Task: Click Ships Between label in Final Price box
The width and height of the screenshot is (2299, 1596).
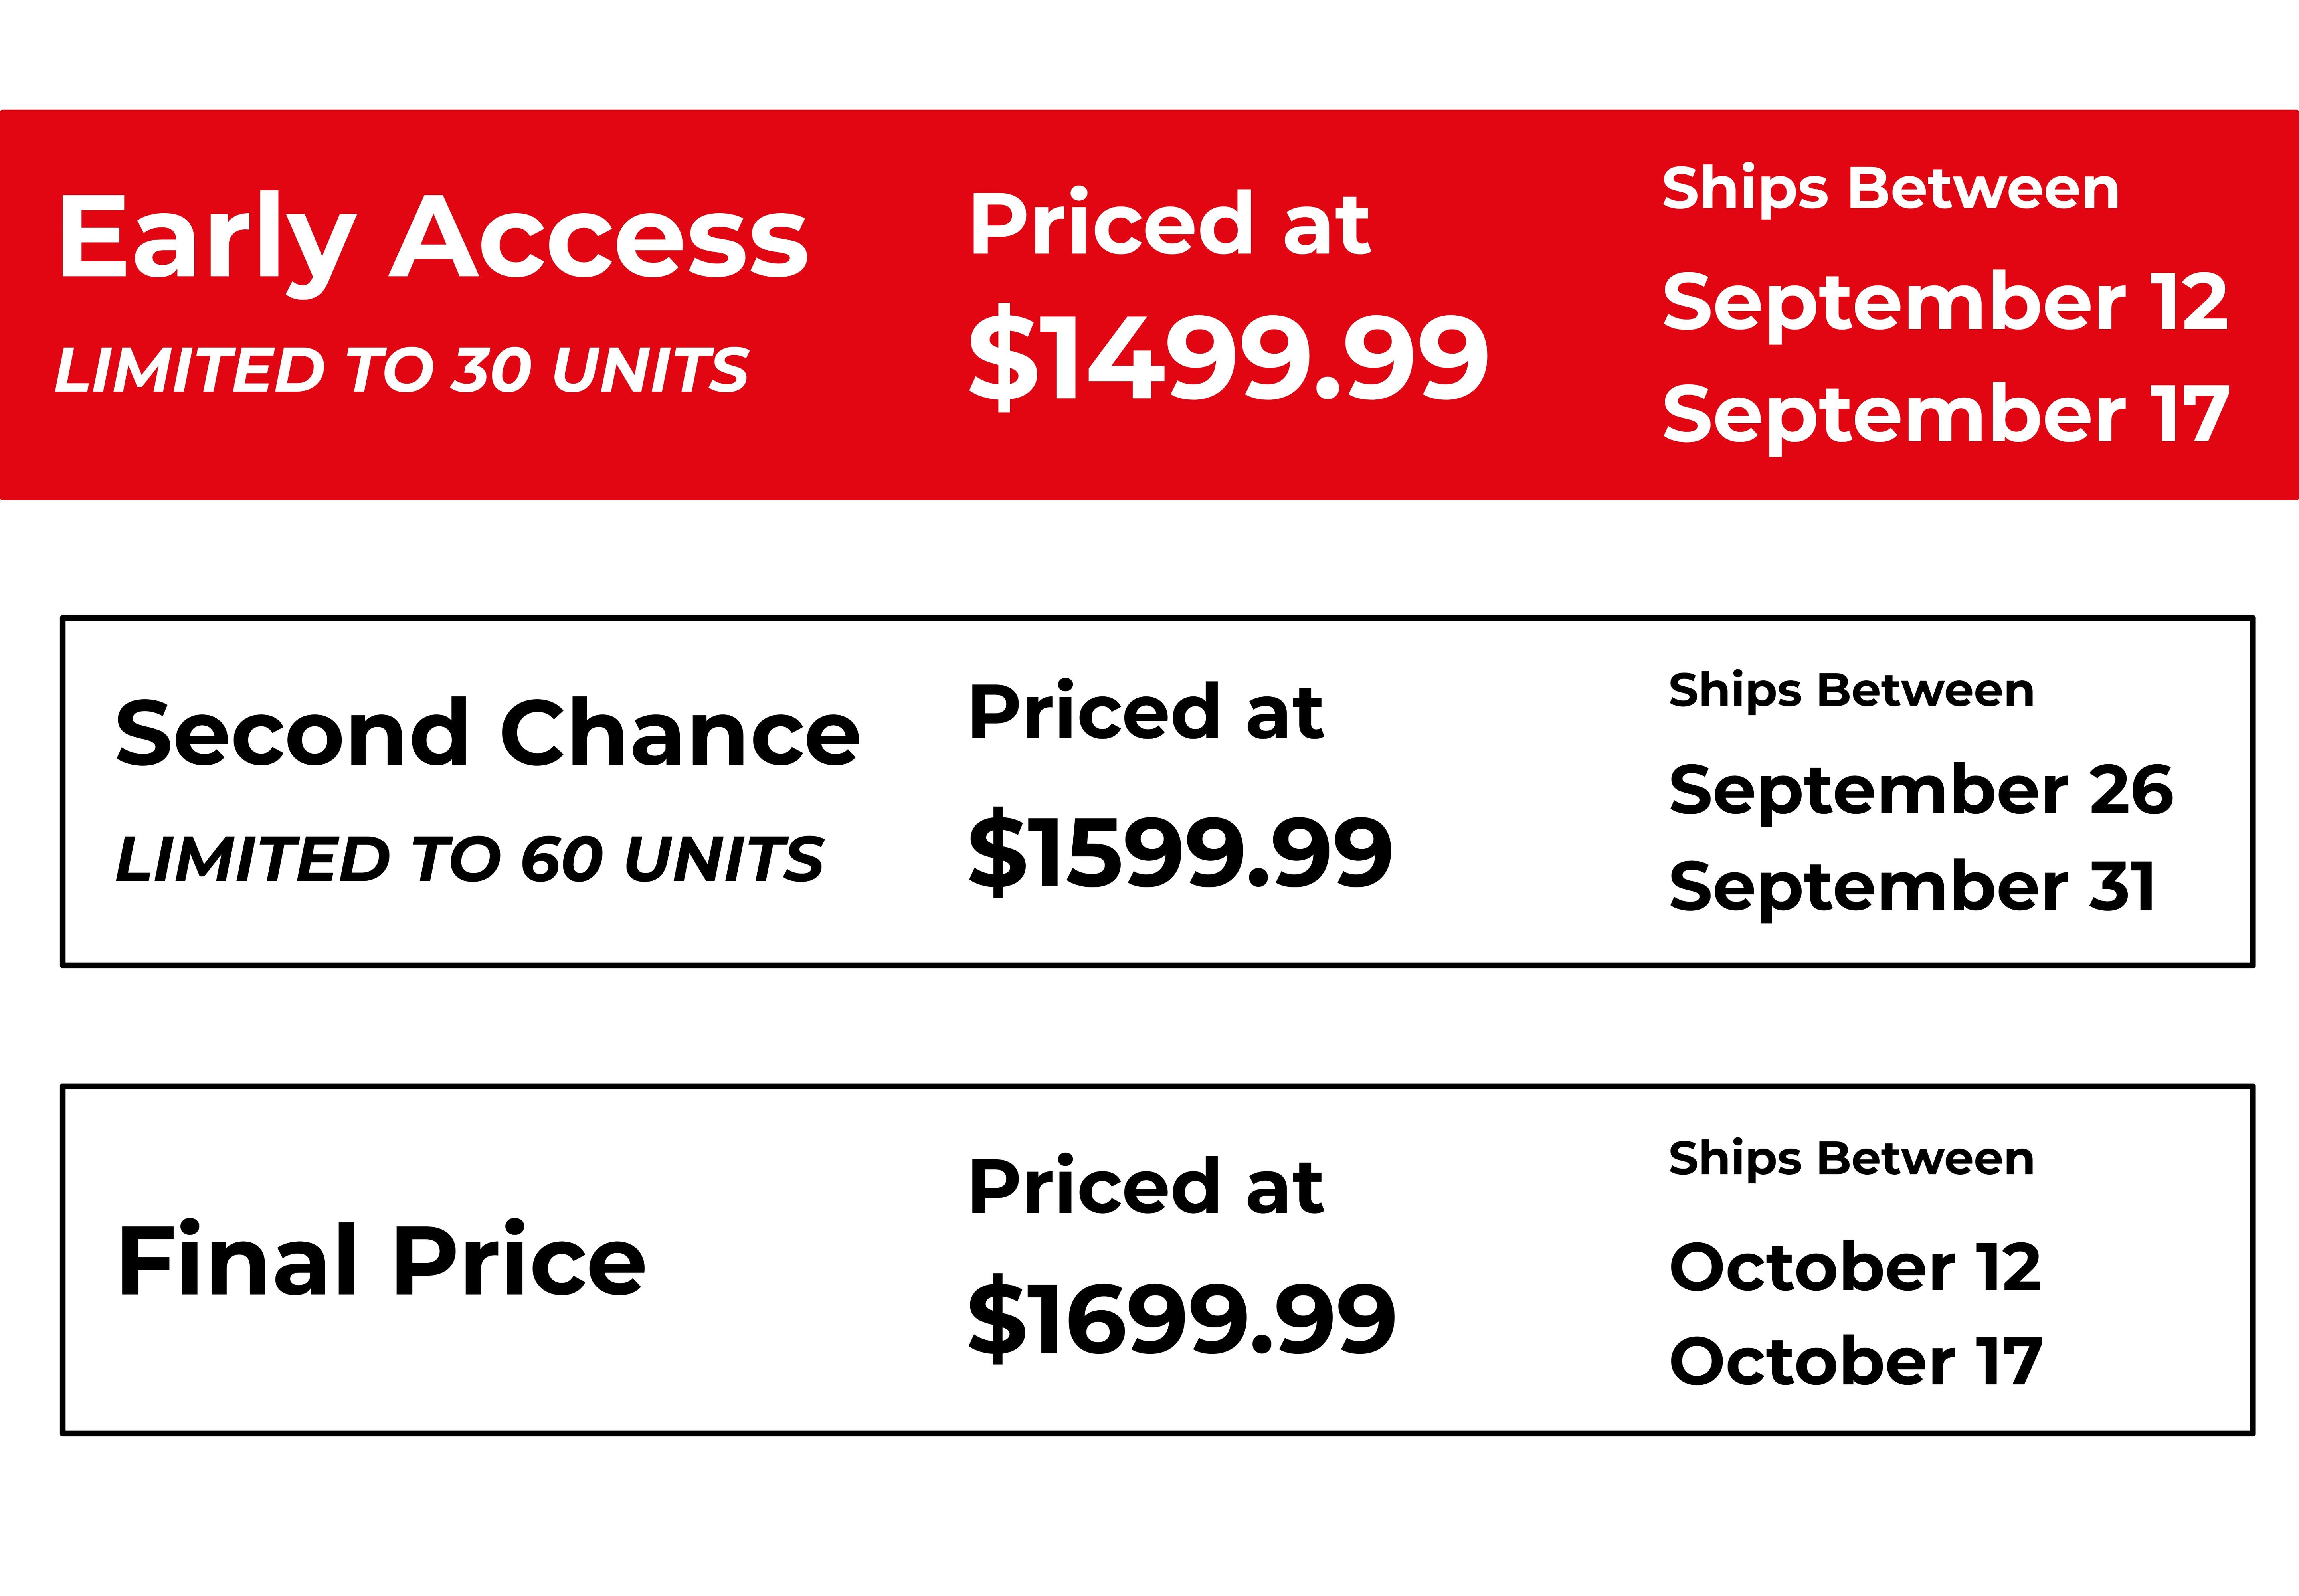Action: click(1851, 1158)
